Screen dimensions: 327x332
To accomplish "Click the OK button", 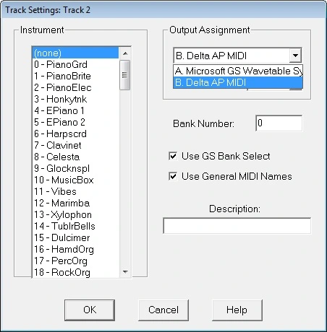I will [90, 310].
